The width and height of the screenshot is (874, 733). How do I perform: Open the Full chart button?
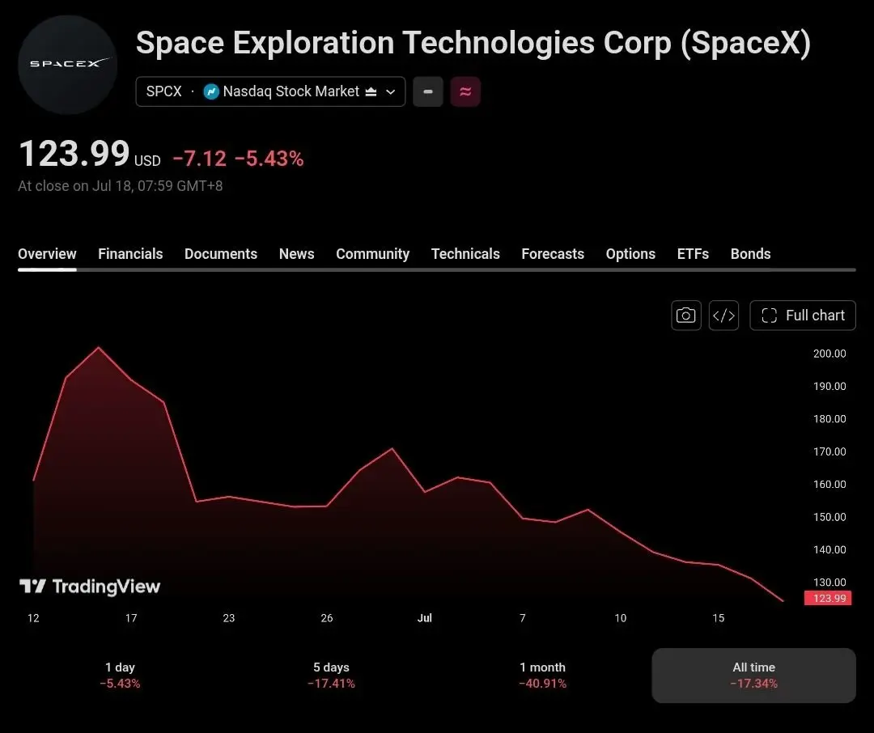coord(803,316)
